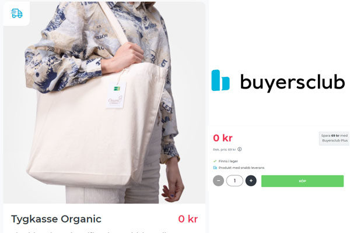Click the blue buyersclub logo mark
350x233 pixels.
(x=220, y=80)
